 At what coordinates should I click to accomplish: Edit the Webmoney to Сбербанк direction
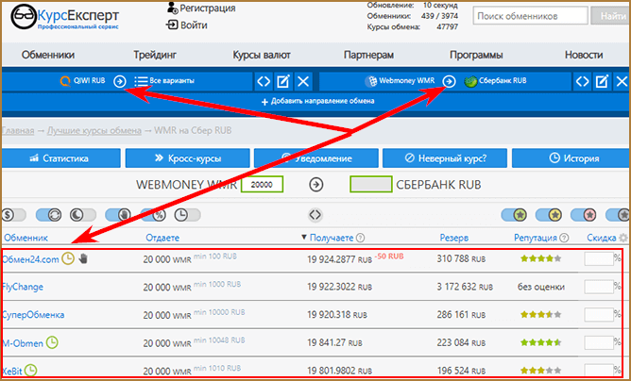coord(602,82)
